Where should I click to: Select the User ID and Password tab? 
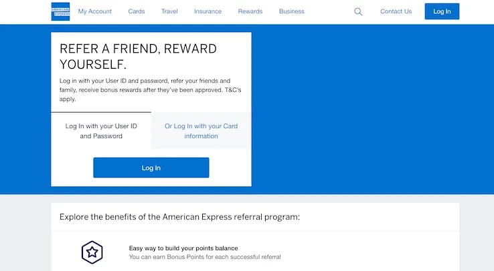101,131
